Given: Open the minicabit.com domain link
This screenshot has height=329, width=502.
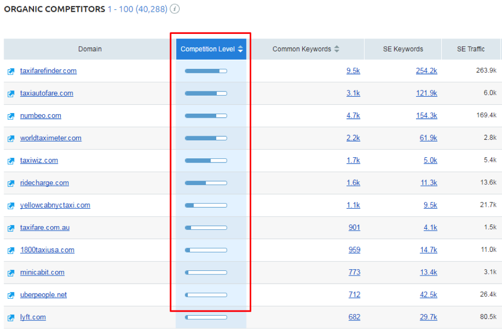Looking at the screenshot, I should pyautogui.click(x=42, y=272).
